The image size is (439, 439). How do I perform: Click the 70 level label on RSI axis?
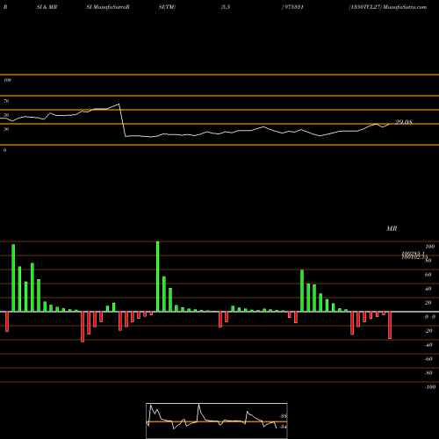click(6, 101)
